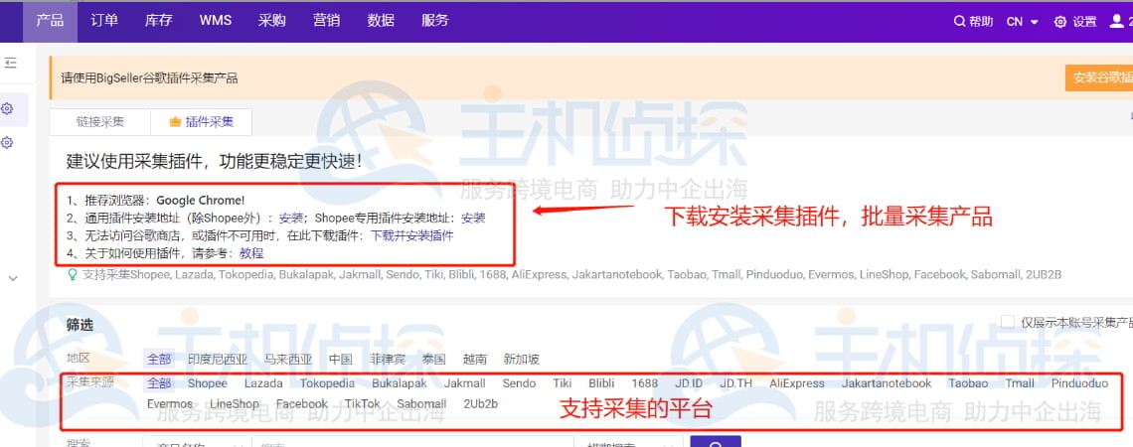This screenshot has width=1133, height=447.
Task: Expand the sidebar chevron arrow
Action: click(x=12, y=278)
